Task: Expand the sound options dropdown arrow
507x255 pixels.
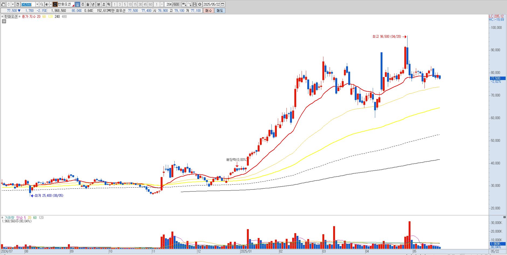Action: 51,4
